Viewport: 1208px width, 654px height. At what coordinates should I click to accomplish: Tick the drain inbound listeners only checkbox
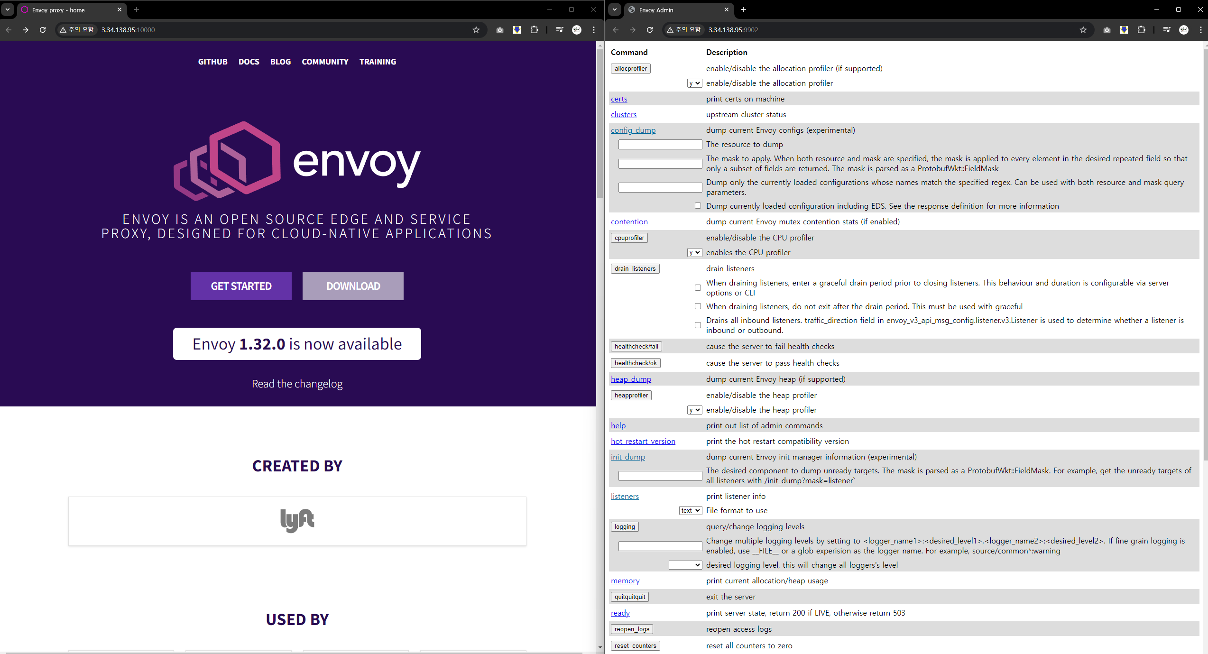pyautogui.click(x=698, y=325)
